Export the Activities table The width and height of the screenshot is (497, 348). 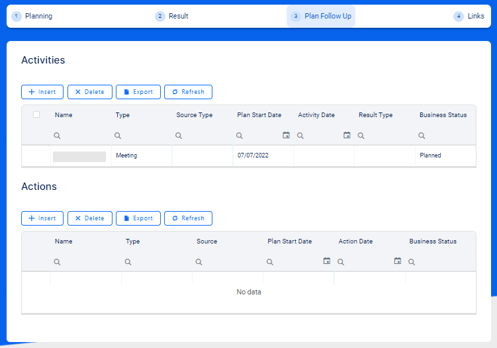(x=138, y=92)
